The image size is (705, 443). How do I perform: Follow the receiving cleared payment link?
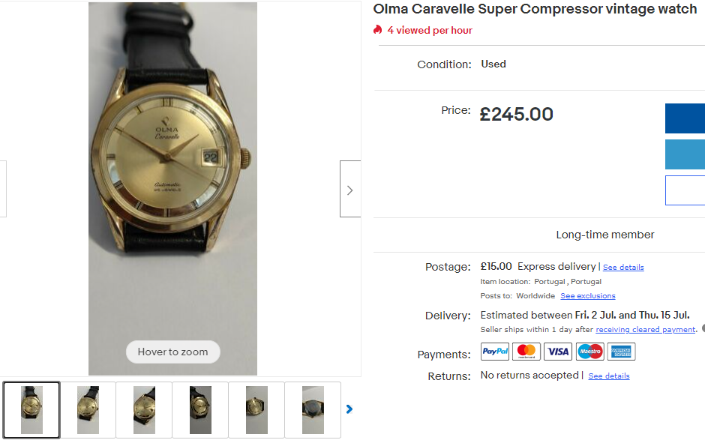tap(646, 330)
